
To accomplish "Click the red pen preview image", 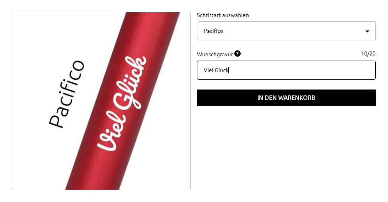I will tap(101, 101).
